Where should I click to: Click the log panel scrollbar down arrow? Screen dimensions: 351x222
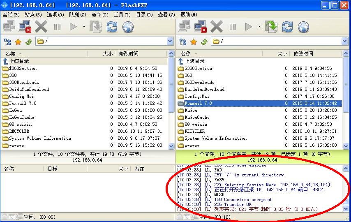click(346, 209)
